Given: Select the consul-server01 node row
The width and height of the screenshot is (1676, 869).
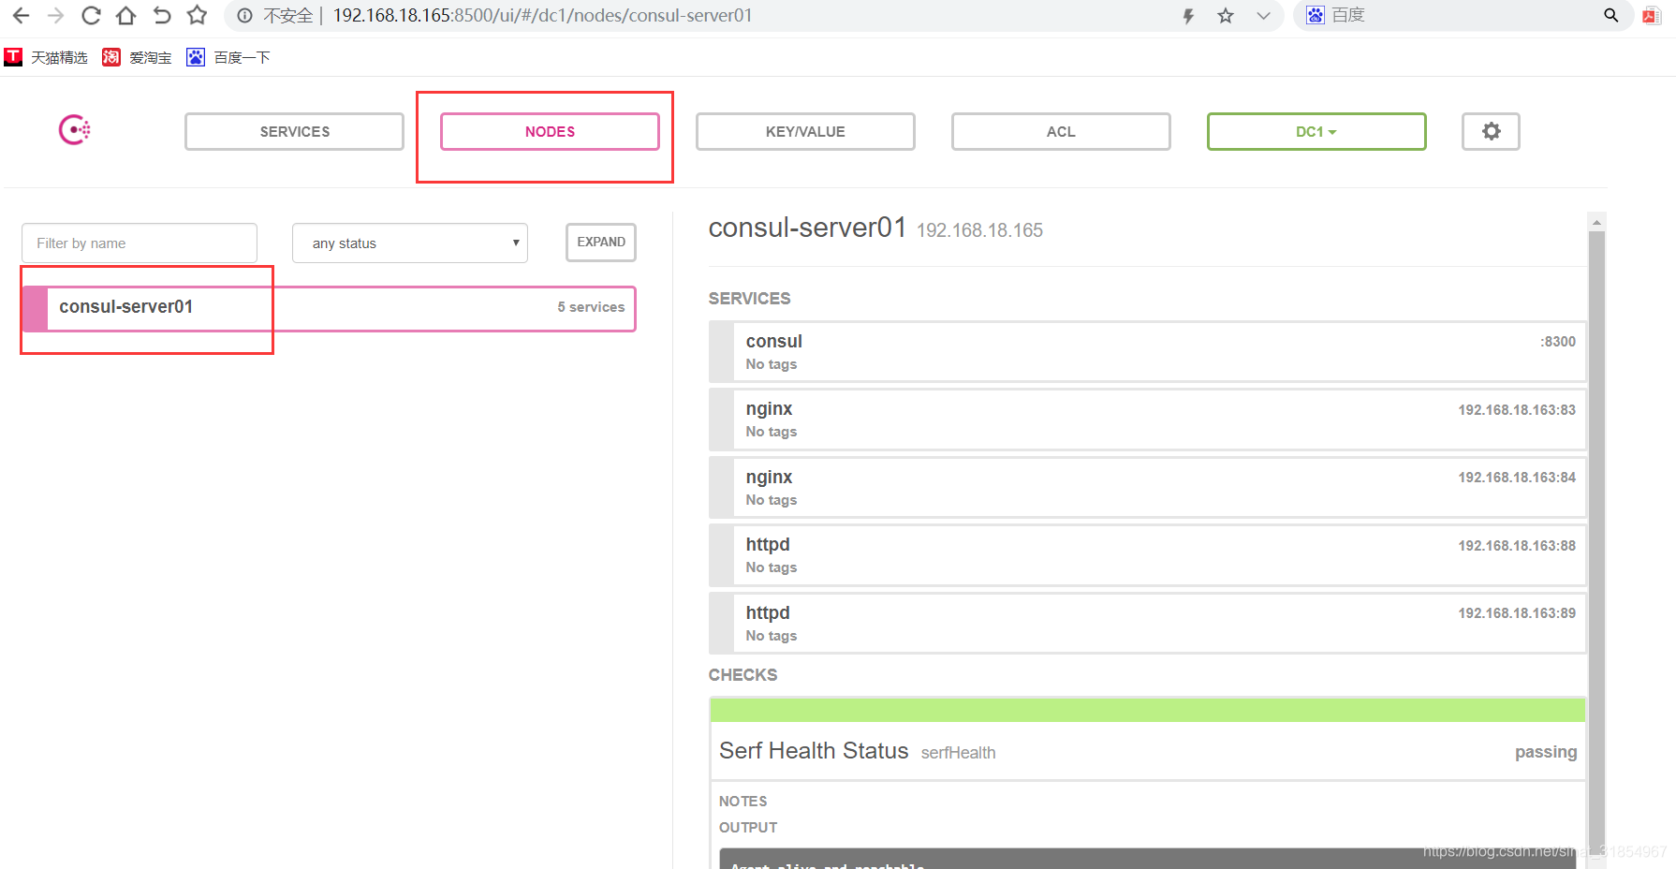Looking at the screenshot, I should click(329, 308).
